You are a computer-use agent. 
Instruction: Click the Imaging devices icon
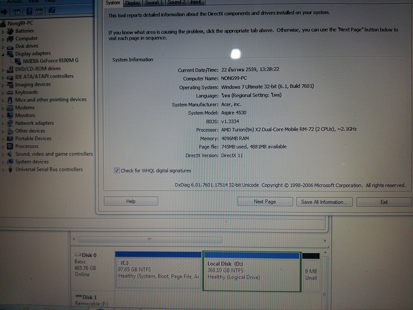[x=10, y=85]
